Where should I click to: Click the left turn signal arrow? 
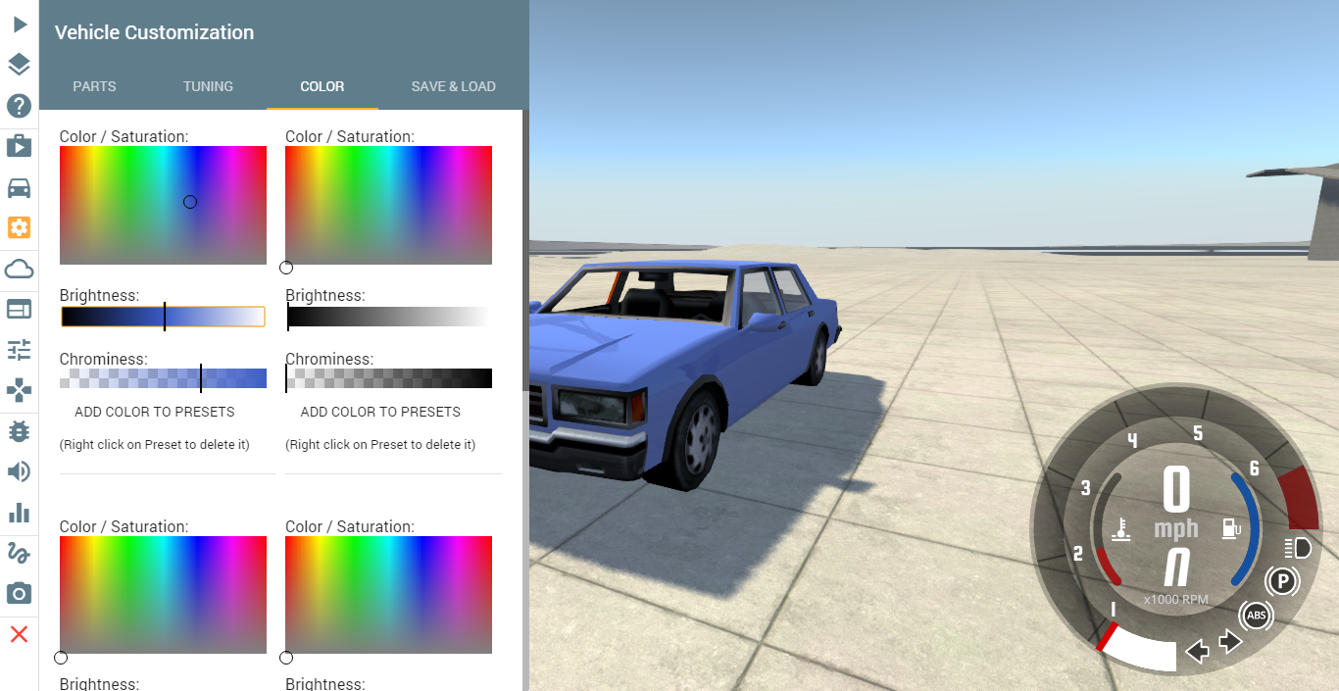point(1197,651)
